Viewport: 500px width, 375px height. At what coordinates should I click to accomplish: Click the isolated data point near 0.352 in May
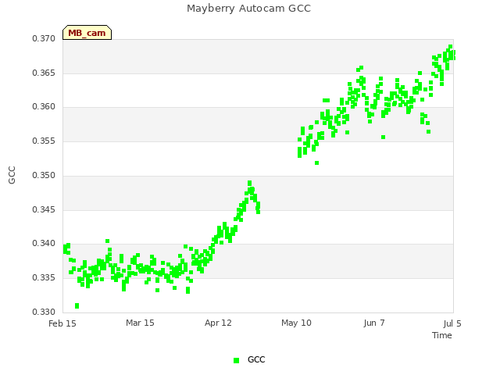(316, 163)
